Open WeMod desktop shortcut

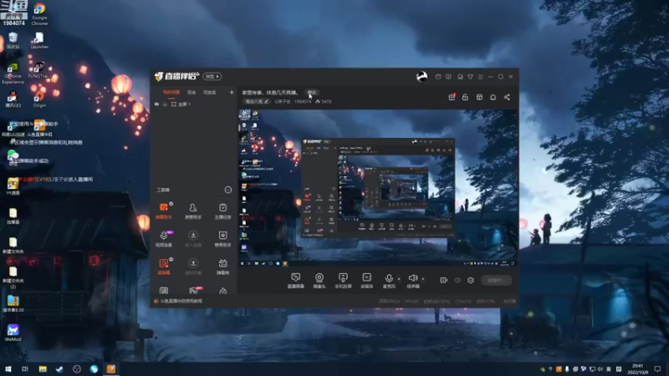[13, 333]
